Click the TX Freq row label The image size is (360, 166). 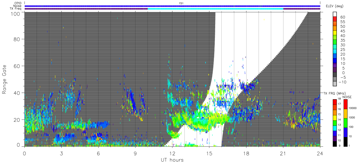(16, 9)
